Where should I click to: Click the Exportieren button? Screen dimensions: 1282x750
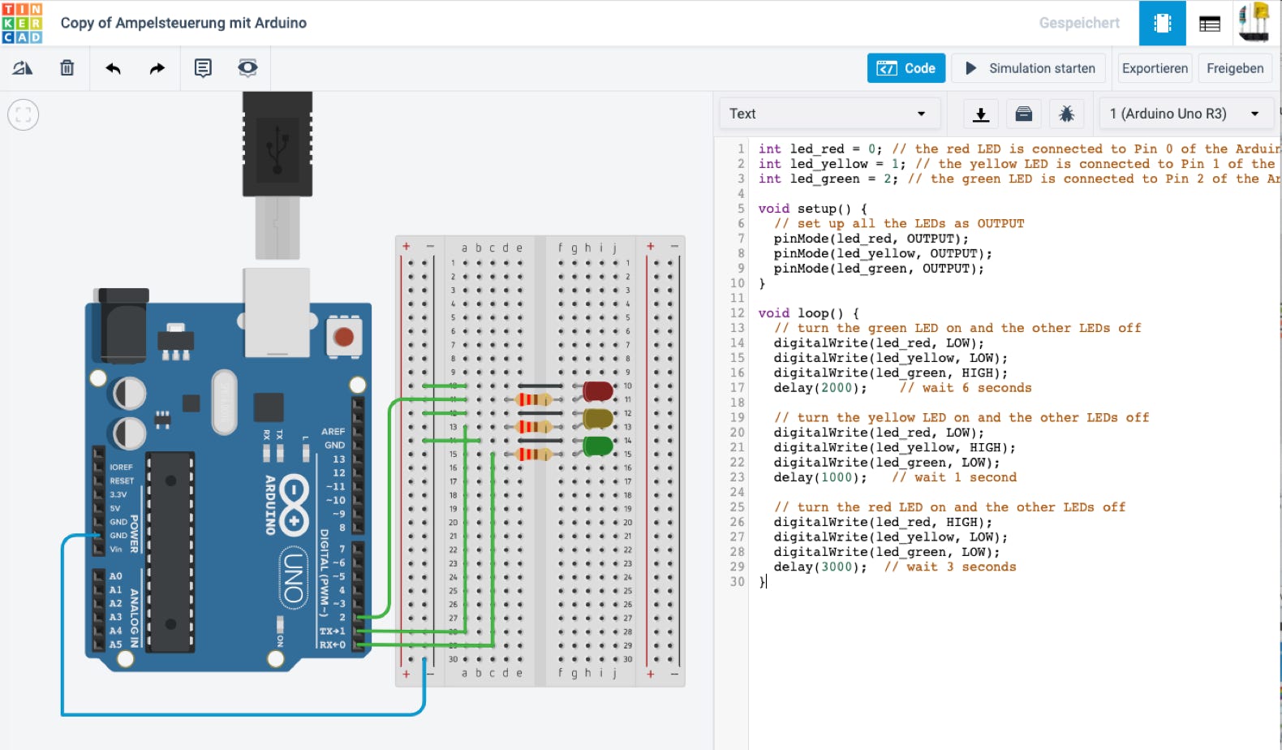(x=1155, y=68)
